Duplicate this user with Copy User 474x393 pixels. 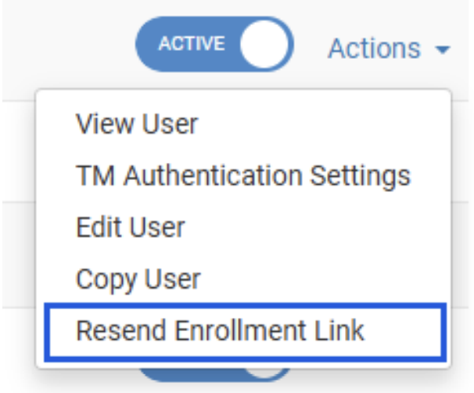click(x=138, y=279)
